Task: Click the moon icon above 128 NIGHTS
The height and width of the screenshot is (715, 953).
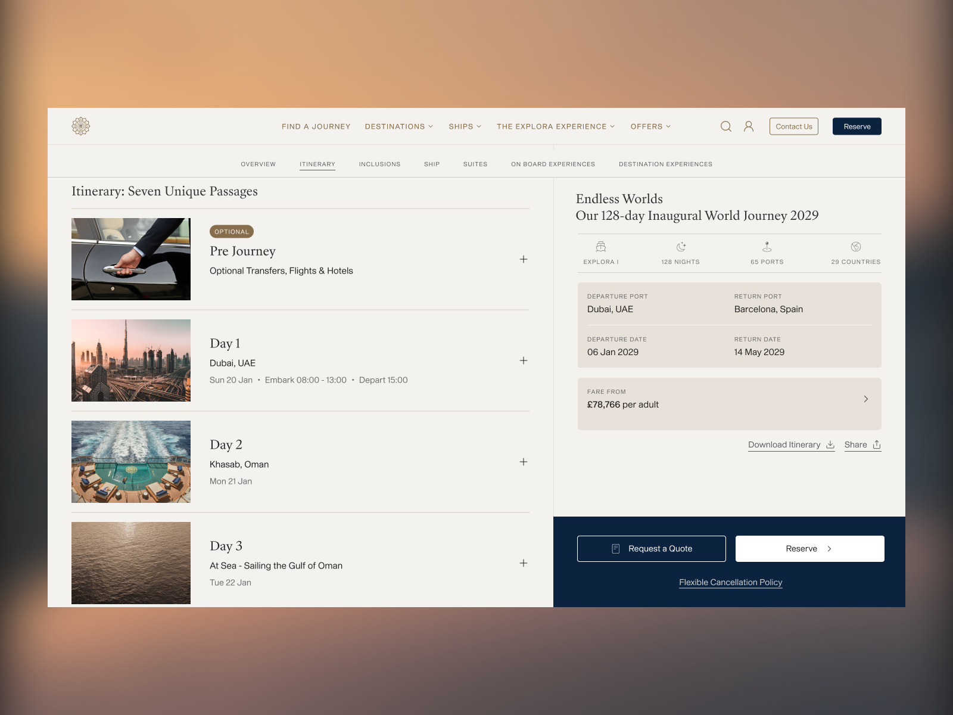Action: coord(681,246)
